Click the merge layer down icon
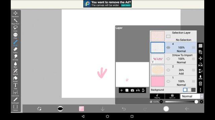 coord(201,77)
